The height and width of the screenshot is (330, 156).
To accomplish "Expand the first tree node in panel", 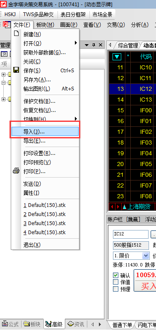I will click(x=3, y=74).
